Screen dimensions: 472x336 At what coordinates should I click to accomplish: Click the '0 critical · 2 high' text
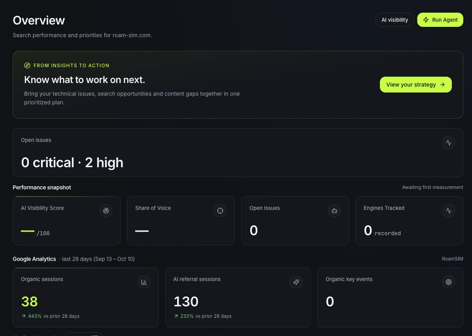(x=72, y=162)
